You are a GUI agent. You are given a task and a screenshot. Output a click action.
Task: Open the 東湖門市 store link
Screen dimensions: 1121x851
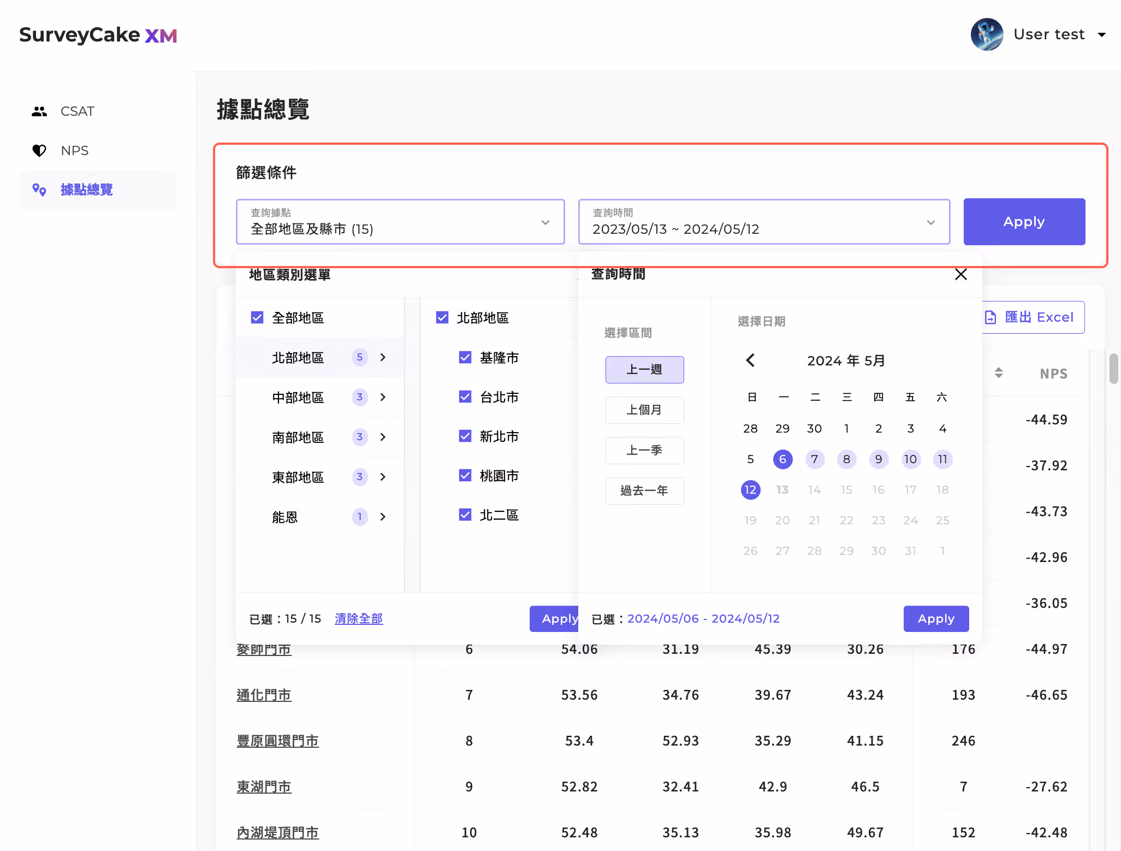pos(264,787)
